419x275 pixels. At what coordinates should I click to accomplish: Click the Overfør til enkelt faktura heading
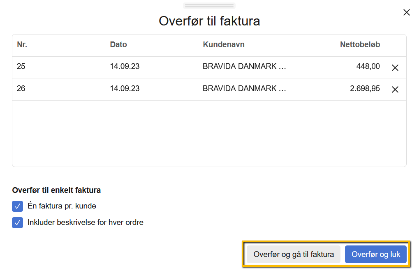click(x=57, y=190)
